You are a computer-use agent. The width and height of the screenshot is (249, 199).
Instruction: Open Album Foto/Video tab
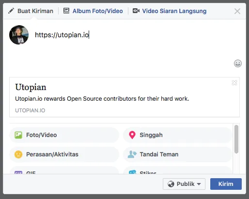[93, 11]
